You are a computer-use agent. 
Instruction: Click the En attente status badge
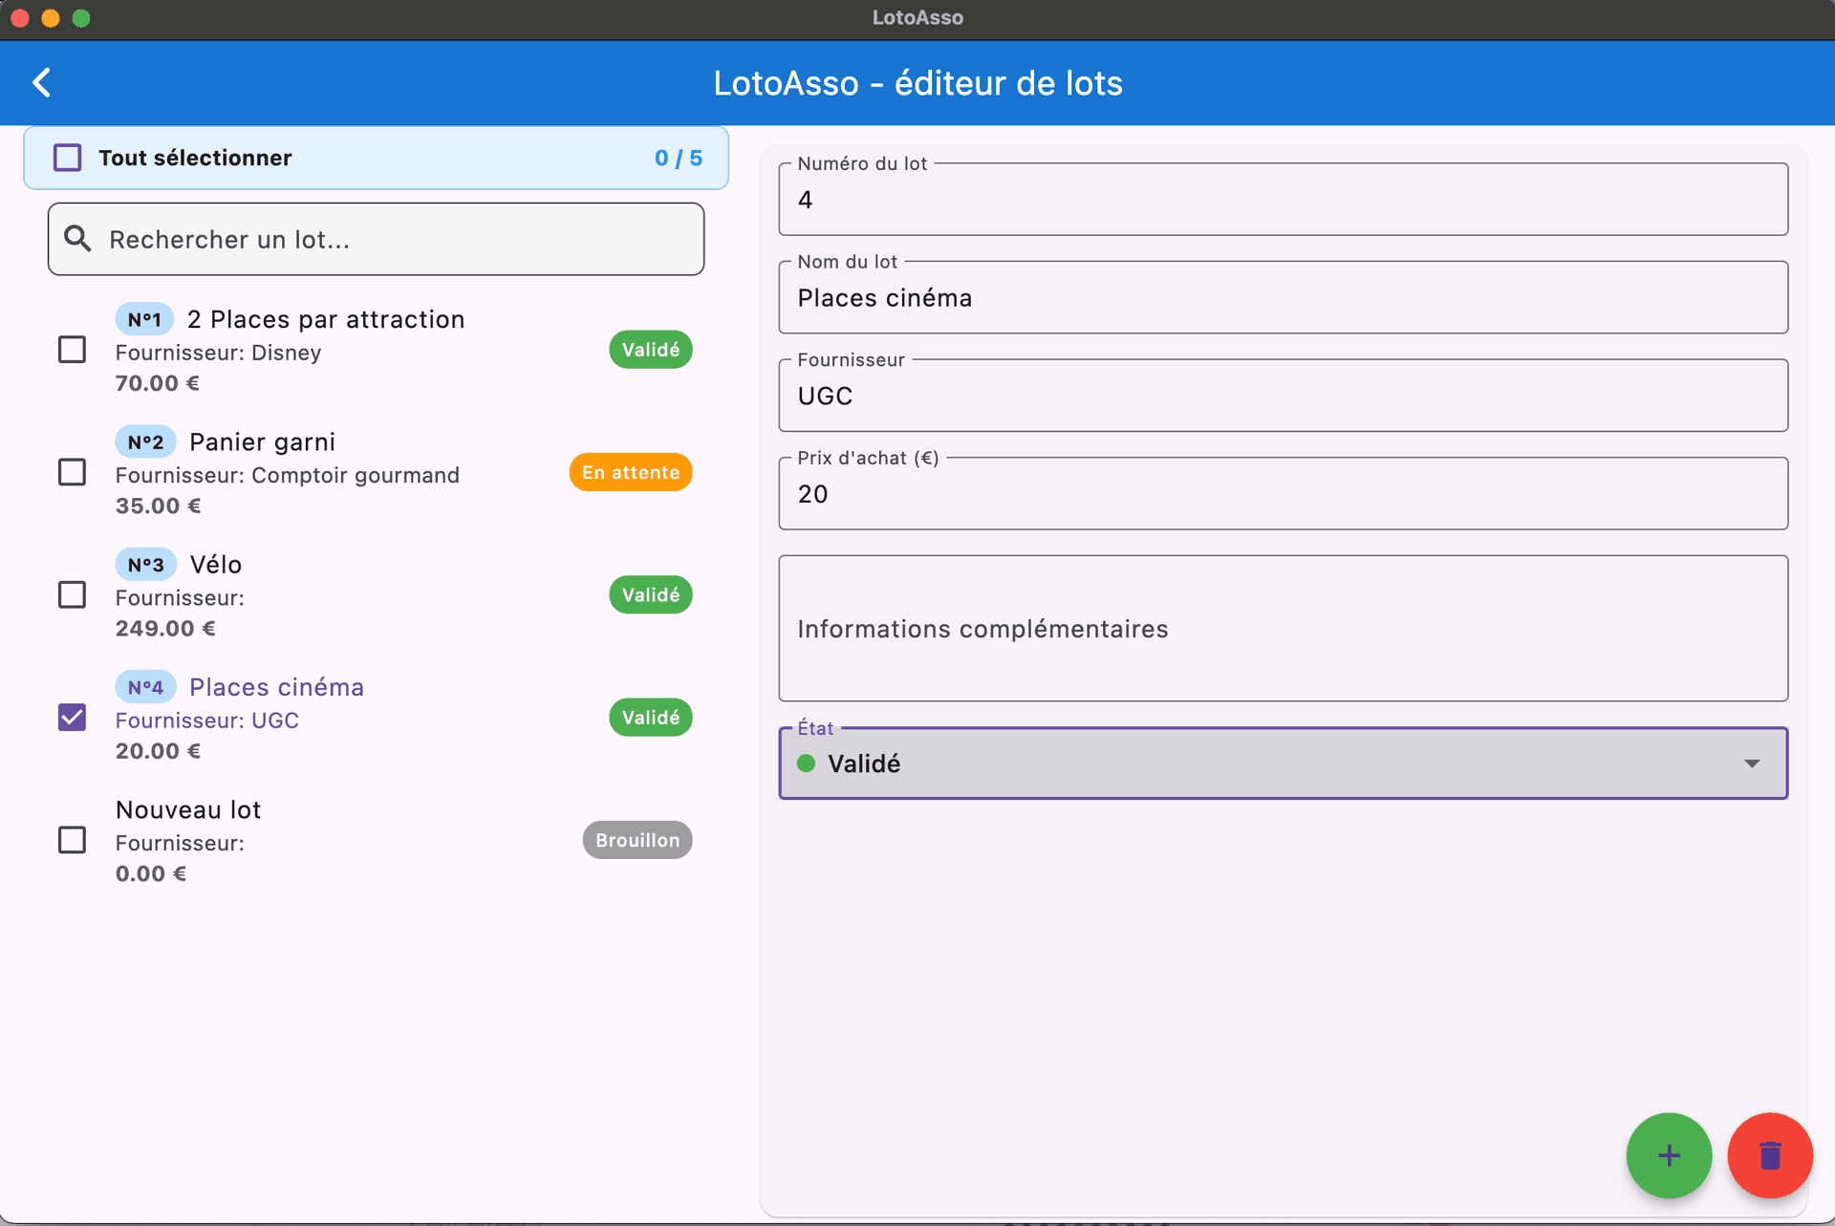(x=631, y=472)
